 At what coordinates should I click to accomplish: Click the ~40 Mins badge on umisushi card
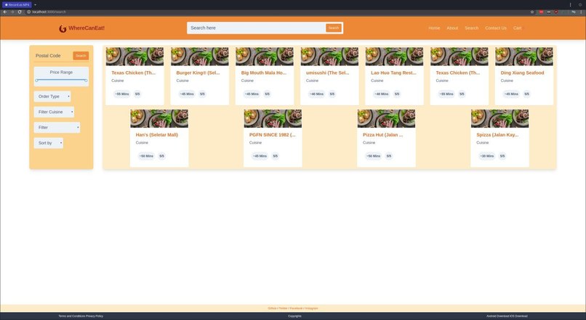point(316,94)
